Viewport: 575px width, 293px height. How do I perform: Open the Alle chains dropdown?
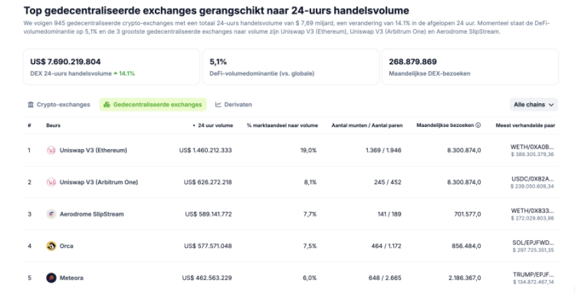pyautogui.click(x=534, y=105)
